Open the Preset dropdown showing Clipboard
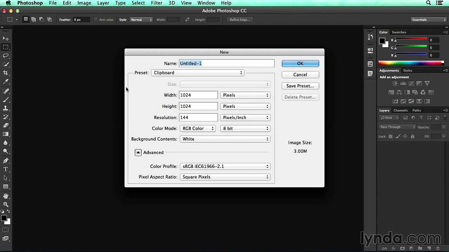The image size is (449, 252). (x=198, y=73)
